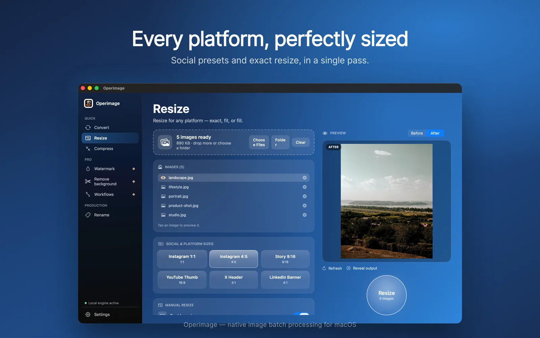Click the Compress arrows icon
The height and width of the screenshot is (338, 540).
click(88, 149)
